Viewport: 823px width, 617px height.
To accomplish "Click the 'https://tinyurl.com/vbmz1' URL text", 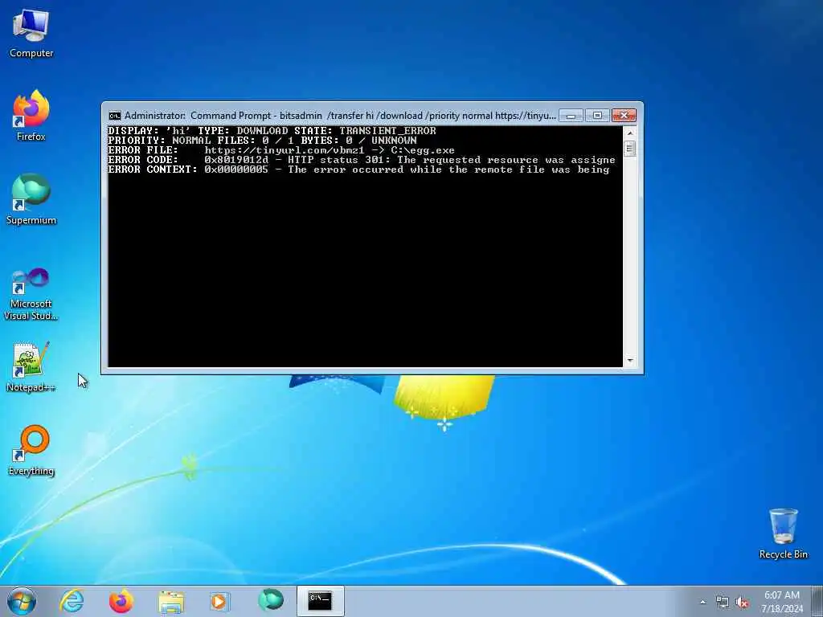I will point(284,150).
